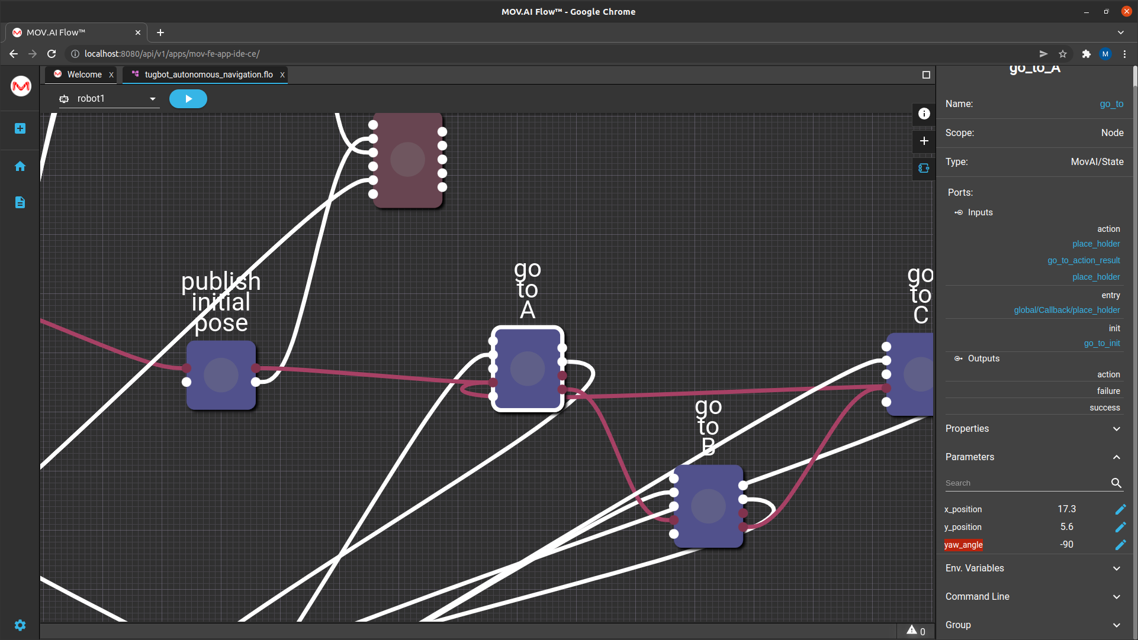The image size is (1138, 640).
Task: Open the go_to_action_result link
Action: click(x=1084, y=260)
